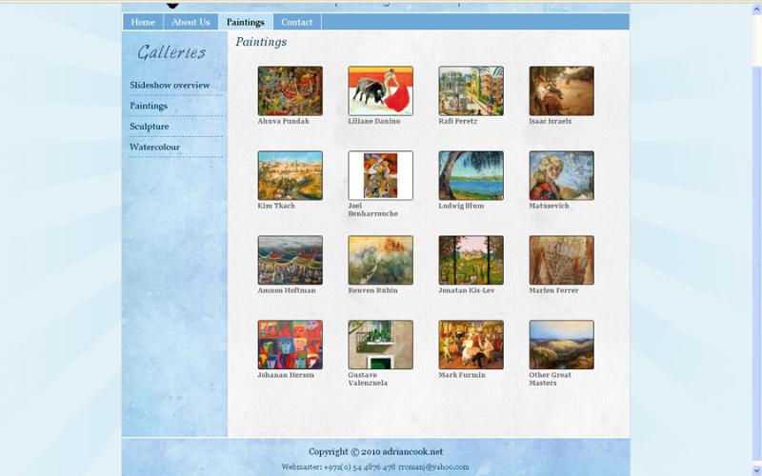Image resolution: width=762 pixels, height=476 pixels.
Task: Click the Amnon Heftman name caption
Action: pos(287,290)
